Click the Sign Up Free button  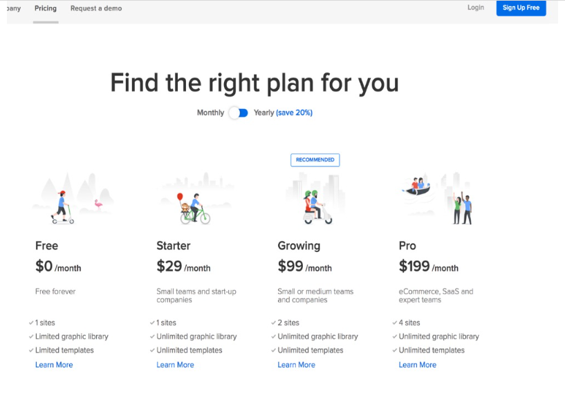tap(521, 8)
